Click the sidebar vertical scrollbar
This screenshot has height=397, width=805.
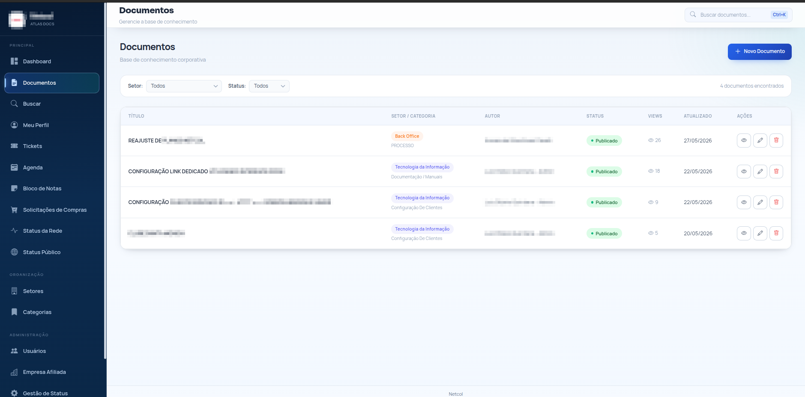point(105,180)
